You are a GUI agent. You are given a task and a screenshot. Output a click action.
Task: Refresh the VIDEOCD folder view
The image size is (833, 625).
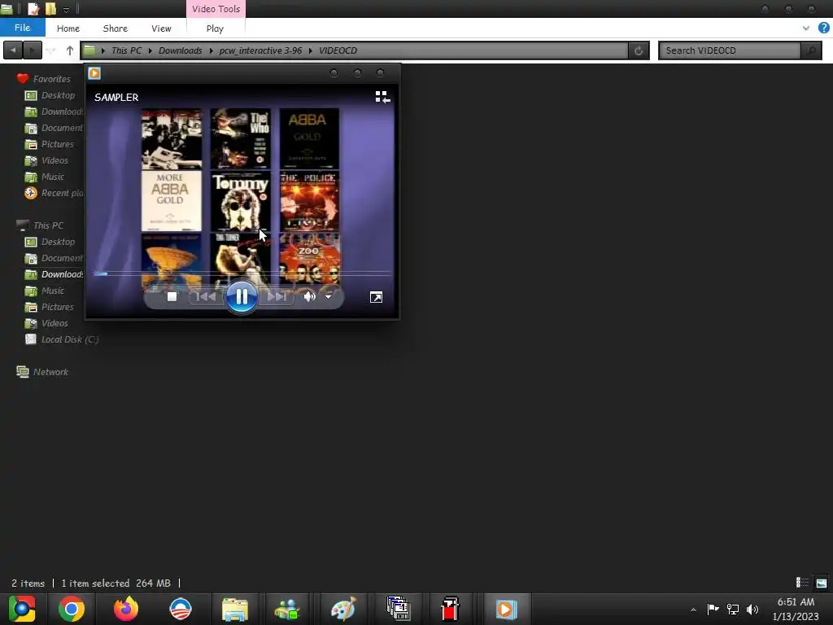(639, 50)
